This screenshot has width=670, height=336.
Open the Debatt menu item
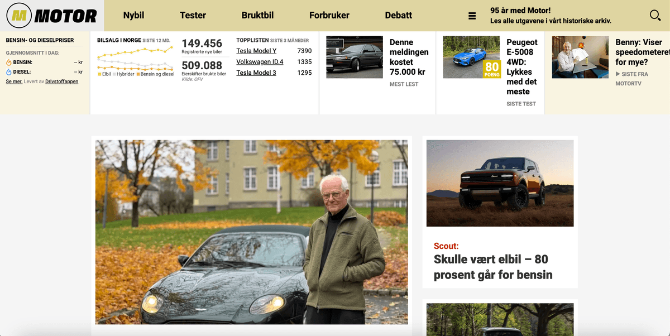399,15
